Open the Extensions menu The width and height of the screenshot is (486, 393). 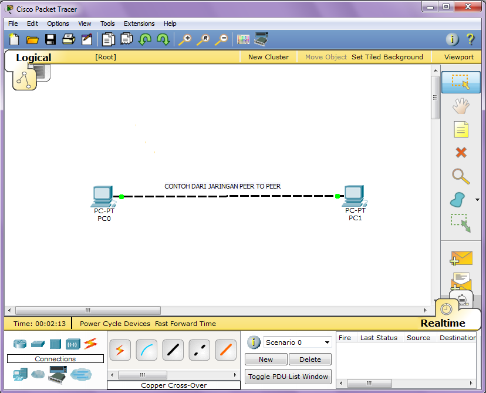[x=139, y=23]
